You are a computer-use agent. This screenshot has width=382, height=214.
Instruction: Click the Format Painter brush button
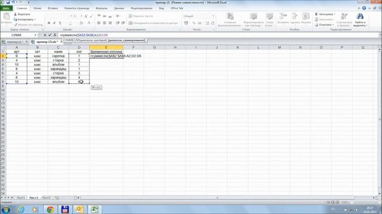tap(28, 24)
